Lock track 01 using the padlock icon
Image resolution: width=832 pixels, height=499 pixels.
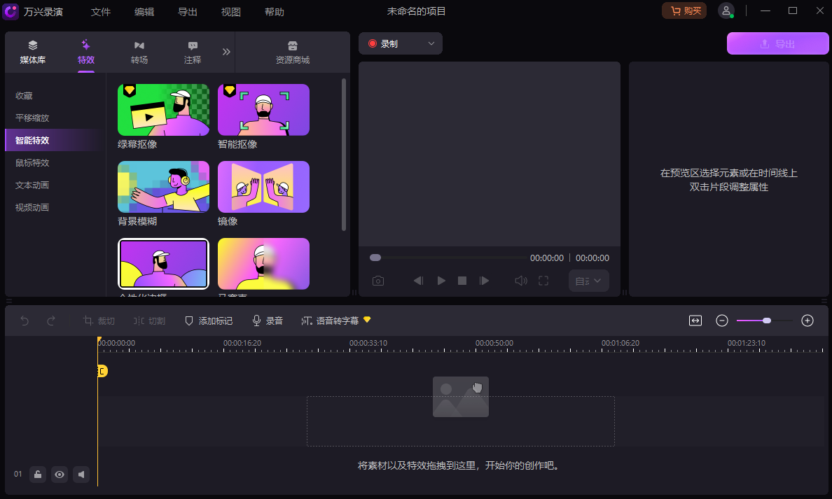coord(38,475)
